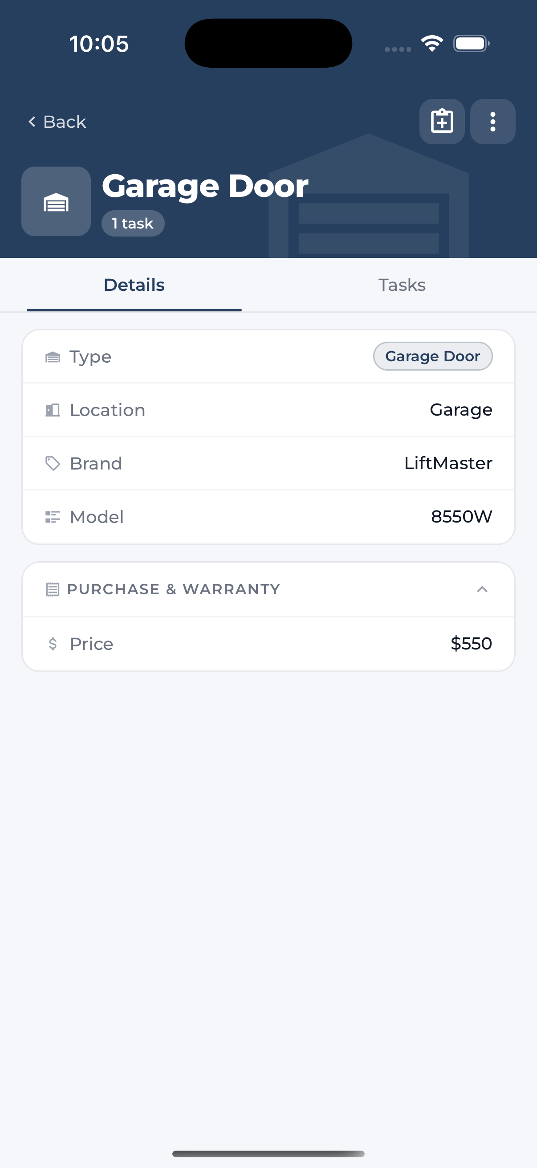Tap the Brand tag icon
The height and width of the screenshot is (1168, 537).
click(x=53, y=463)
